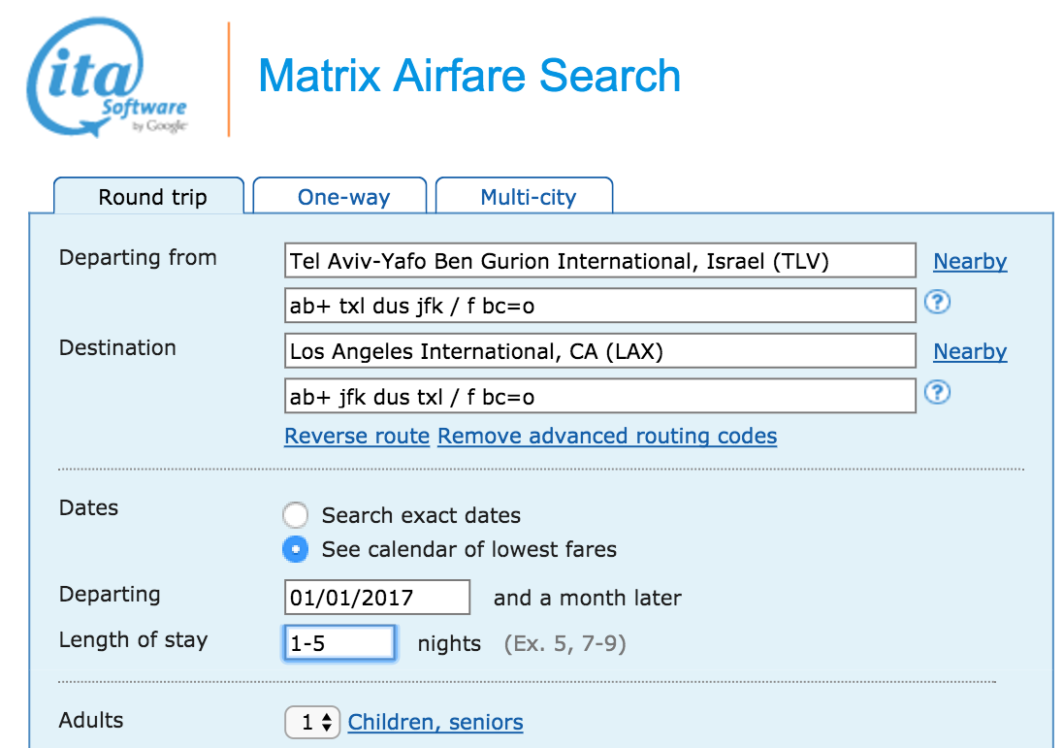Focus the Destination airport field

[x=600, y=351]
